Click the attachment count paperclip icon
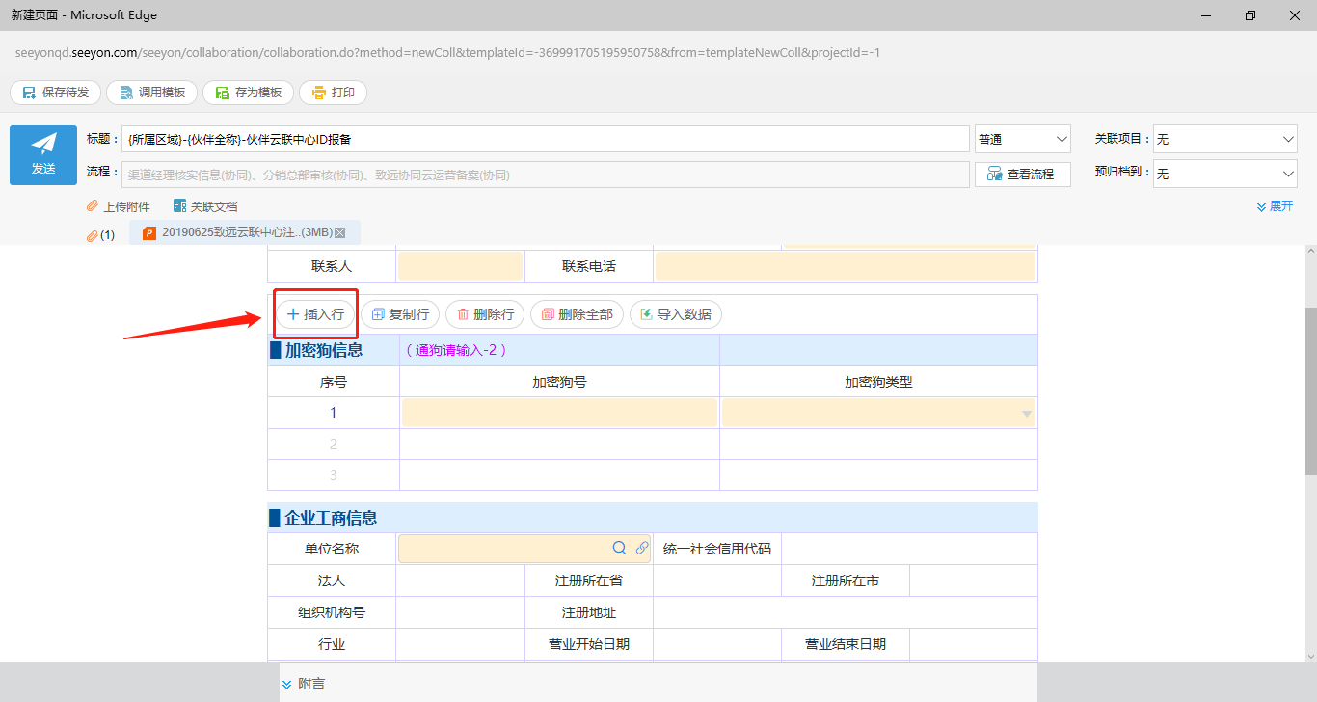Image resolution: width=1317 pixels, height=702 pixels. tap(93, 235)
